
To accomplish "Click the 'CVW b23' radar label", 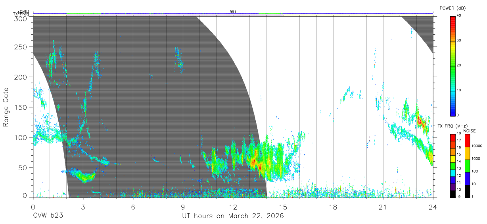I will pos(48,216).
